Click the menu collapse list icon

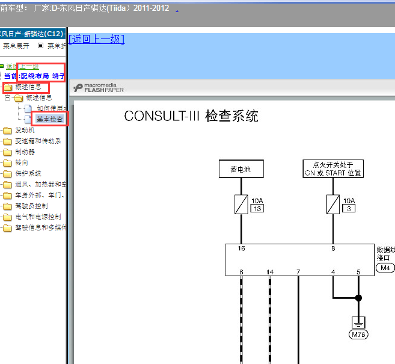(x=40, y=46)
